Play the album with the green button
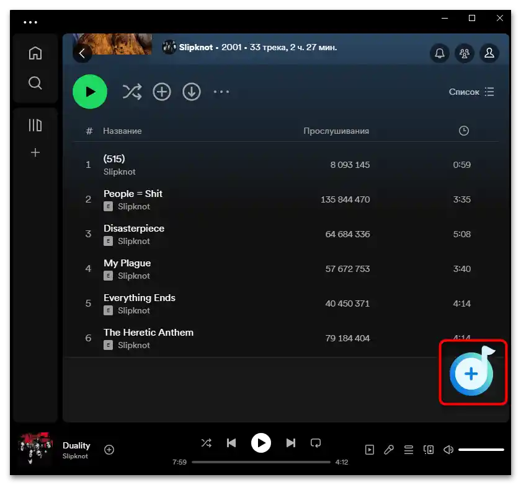The height and width of the screenshot is (485, 521). tap(90, 92)
